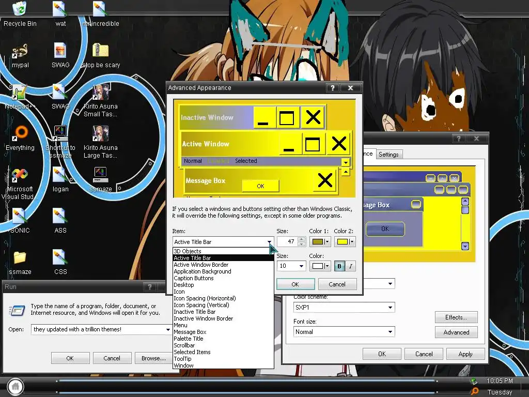Image resolution: width=529 pixels, height=397 pixels.
Task: Click the Start home button on taskbar
Action: 15,386
